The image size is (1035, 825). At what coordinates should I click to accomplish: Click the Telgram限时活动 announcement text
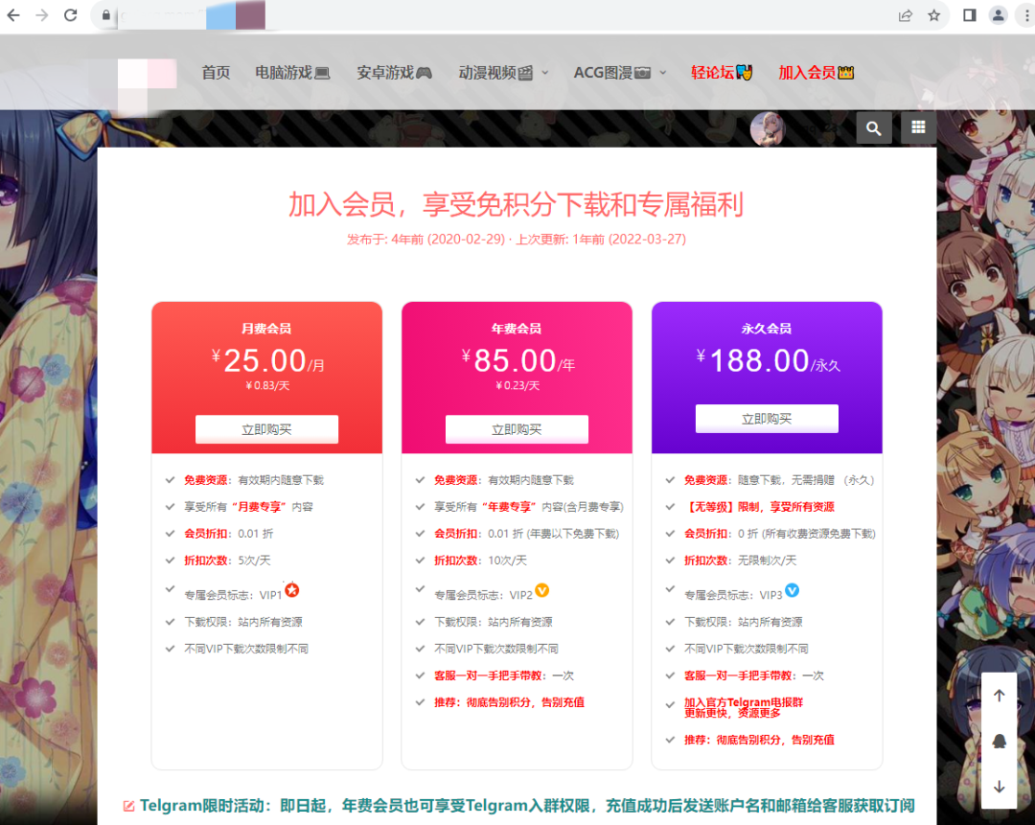coord(527,806)
